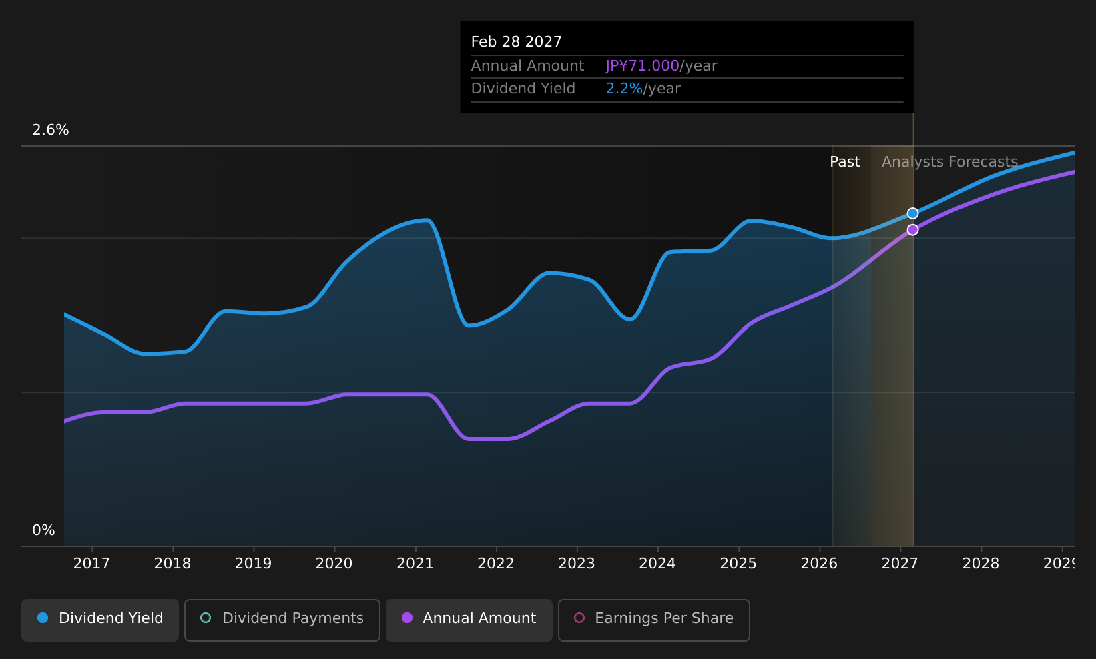Click the 2028 x-axis year label
Image resolution: width=1096 pixels, height=659 pixels.
pos(981,564)
